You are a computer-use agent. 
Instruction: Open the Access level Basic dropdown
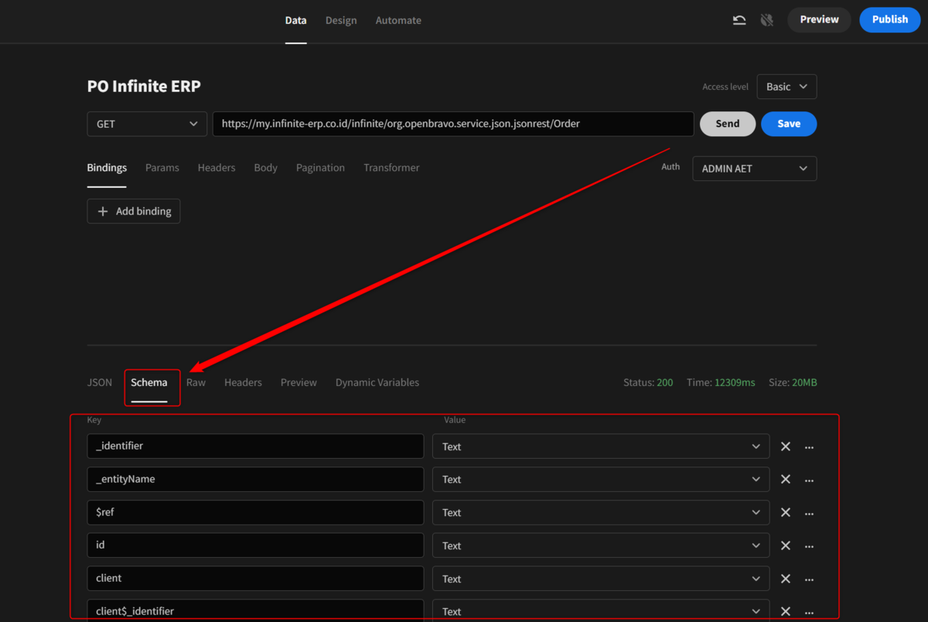pyautogui.click(x=786, y=87)
